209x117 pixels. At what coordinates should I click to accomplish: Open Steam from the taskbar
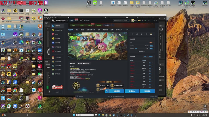coord(128,115)
